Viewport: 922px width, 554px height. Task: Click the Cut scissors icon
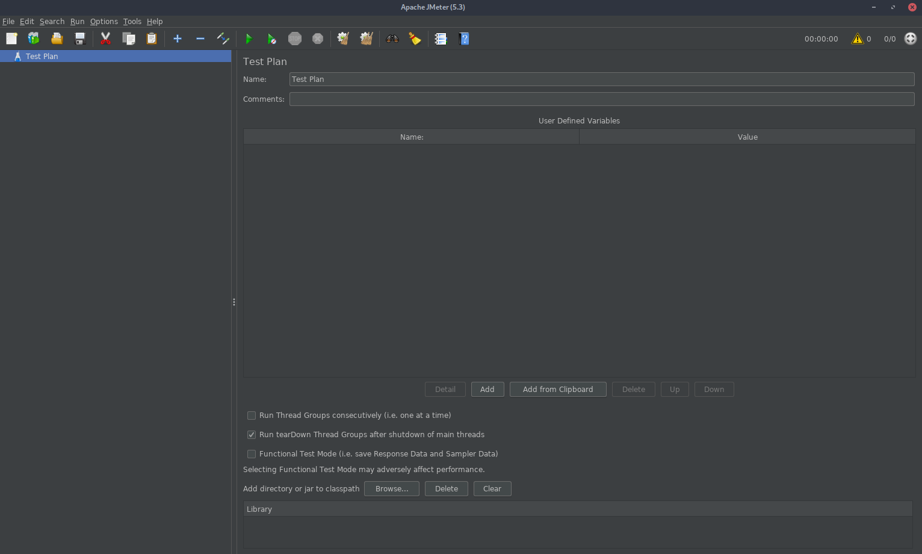click(x=106, y=39)
